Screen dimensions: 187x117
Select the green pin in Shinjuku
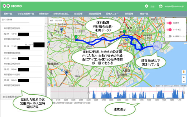pos(124,32)
